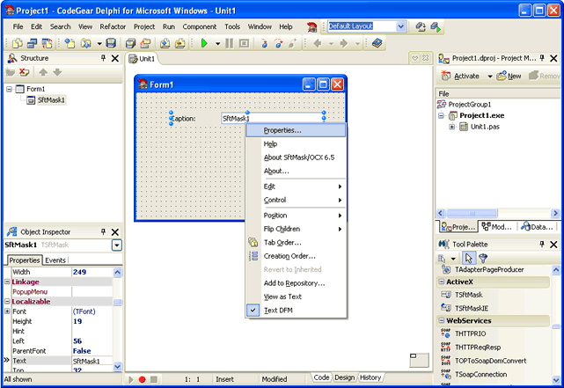Choose About SftMask/OCX 6.5 menu item

299,157
